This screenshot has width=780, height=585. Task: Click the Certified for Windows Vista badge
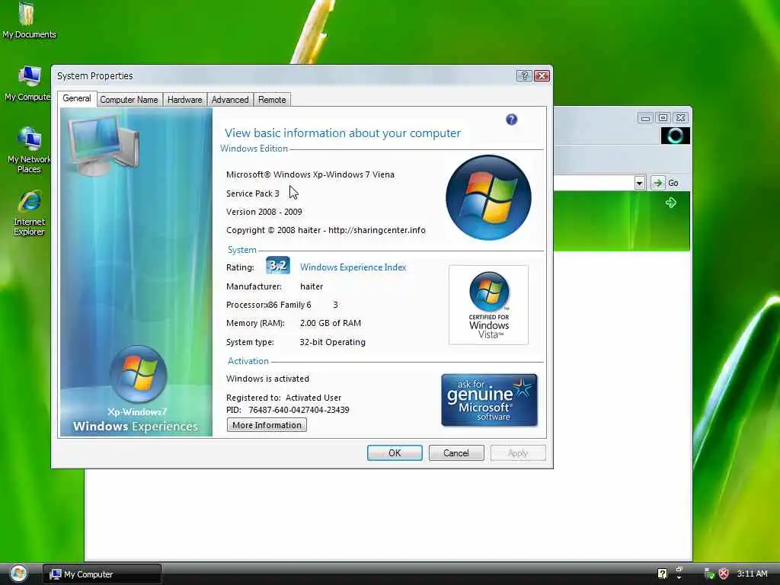click(488, 305)
